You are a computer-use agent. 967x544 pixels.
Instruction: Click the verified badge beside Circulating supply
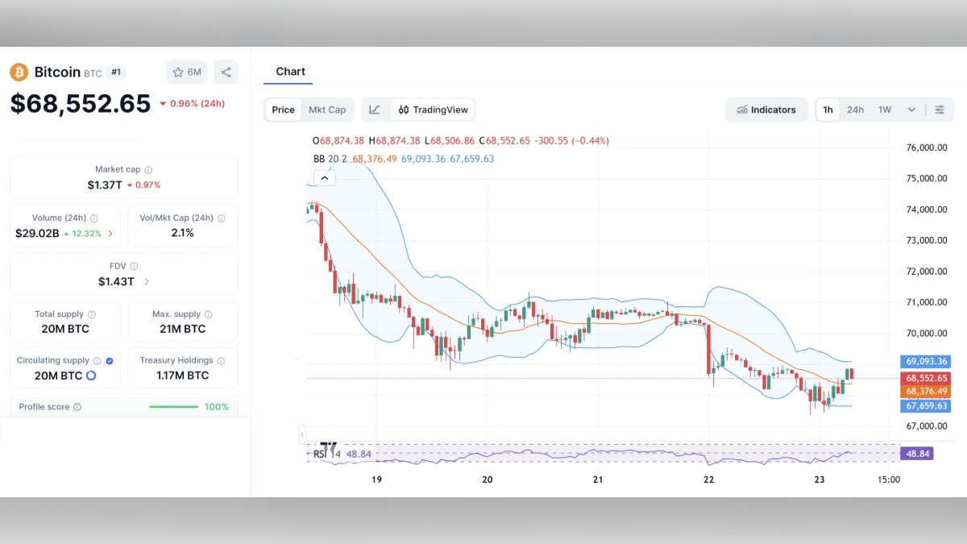[x=109, y=360]
